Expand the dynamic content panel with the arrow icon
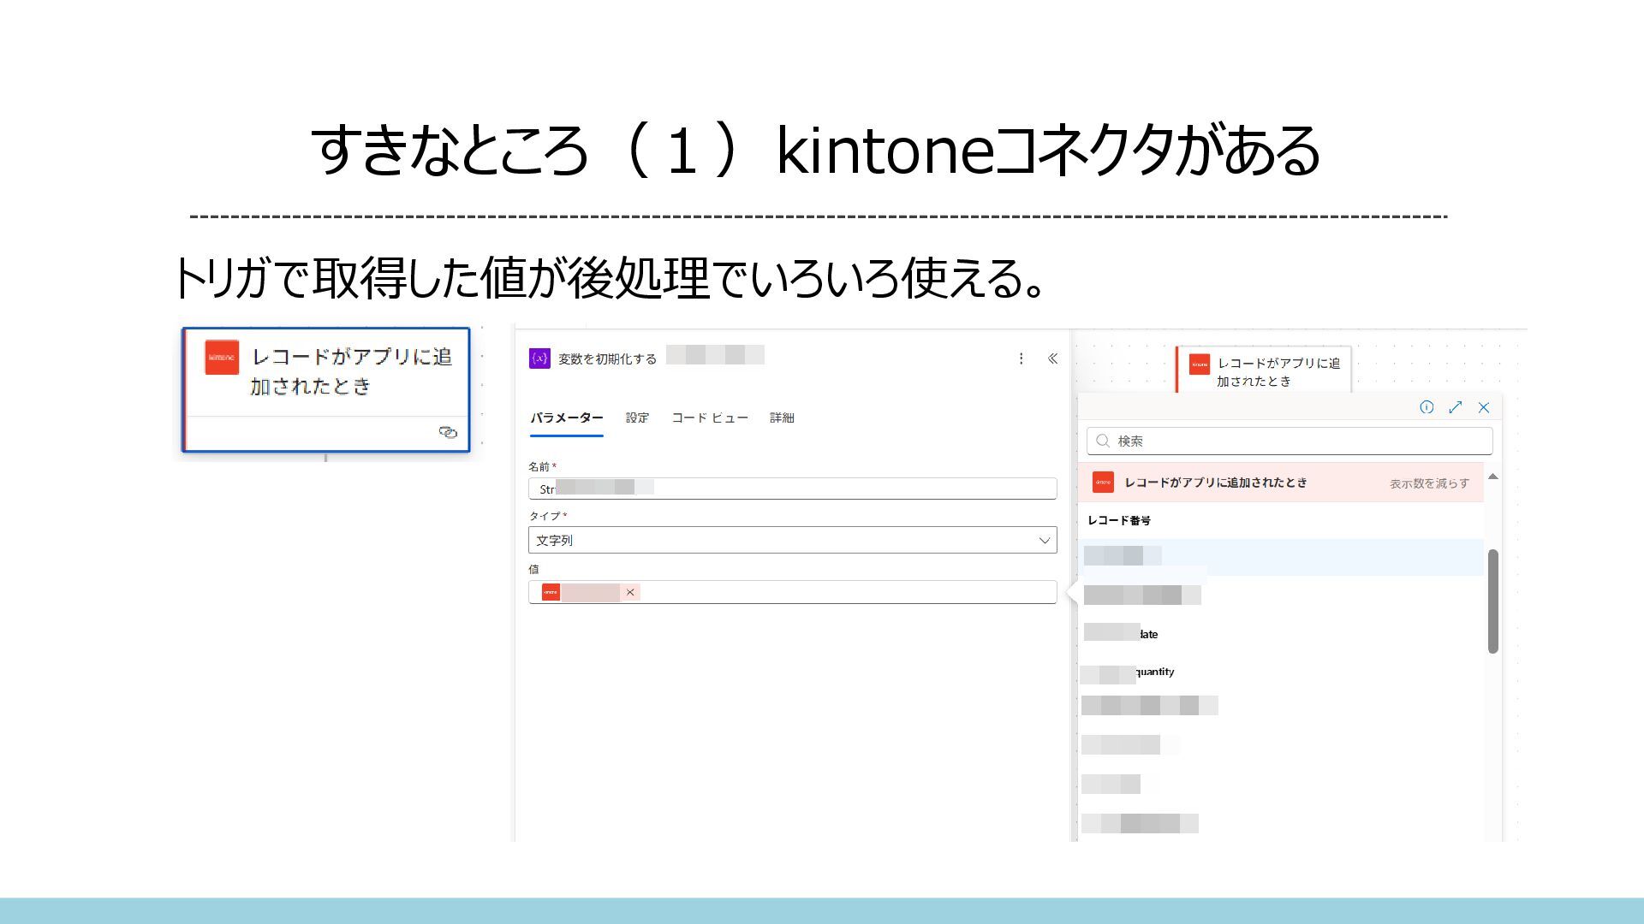This screenshot has width=1644, height=924. (x=1455, y=407)
